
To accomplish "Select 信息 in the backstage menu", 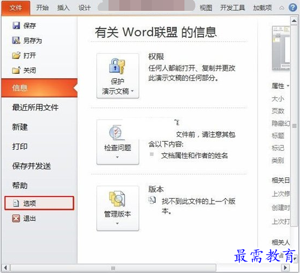I will click(x=40, y=88).
